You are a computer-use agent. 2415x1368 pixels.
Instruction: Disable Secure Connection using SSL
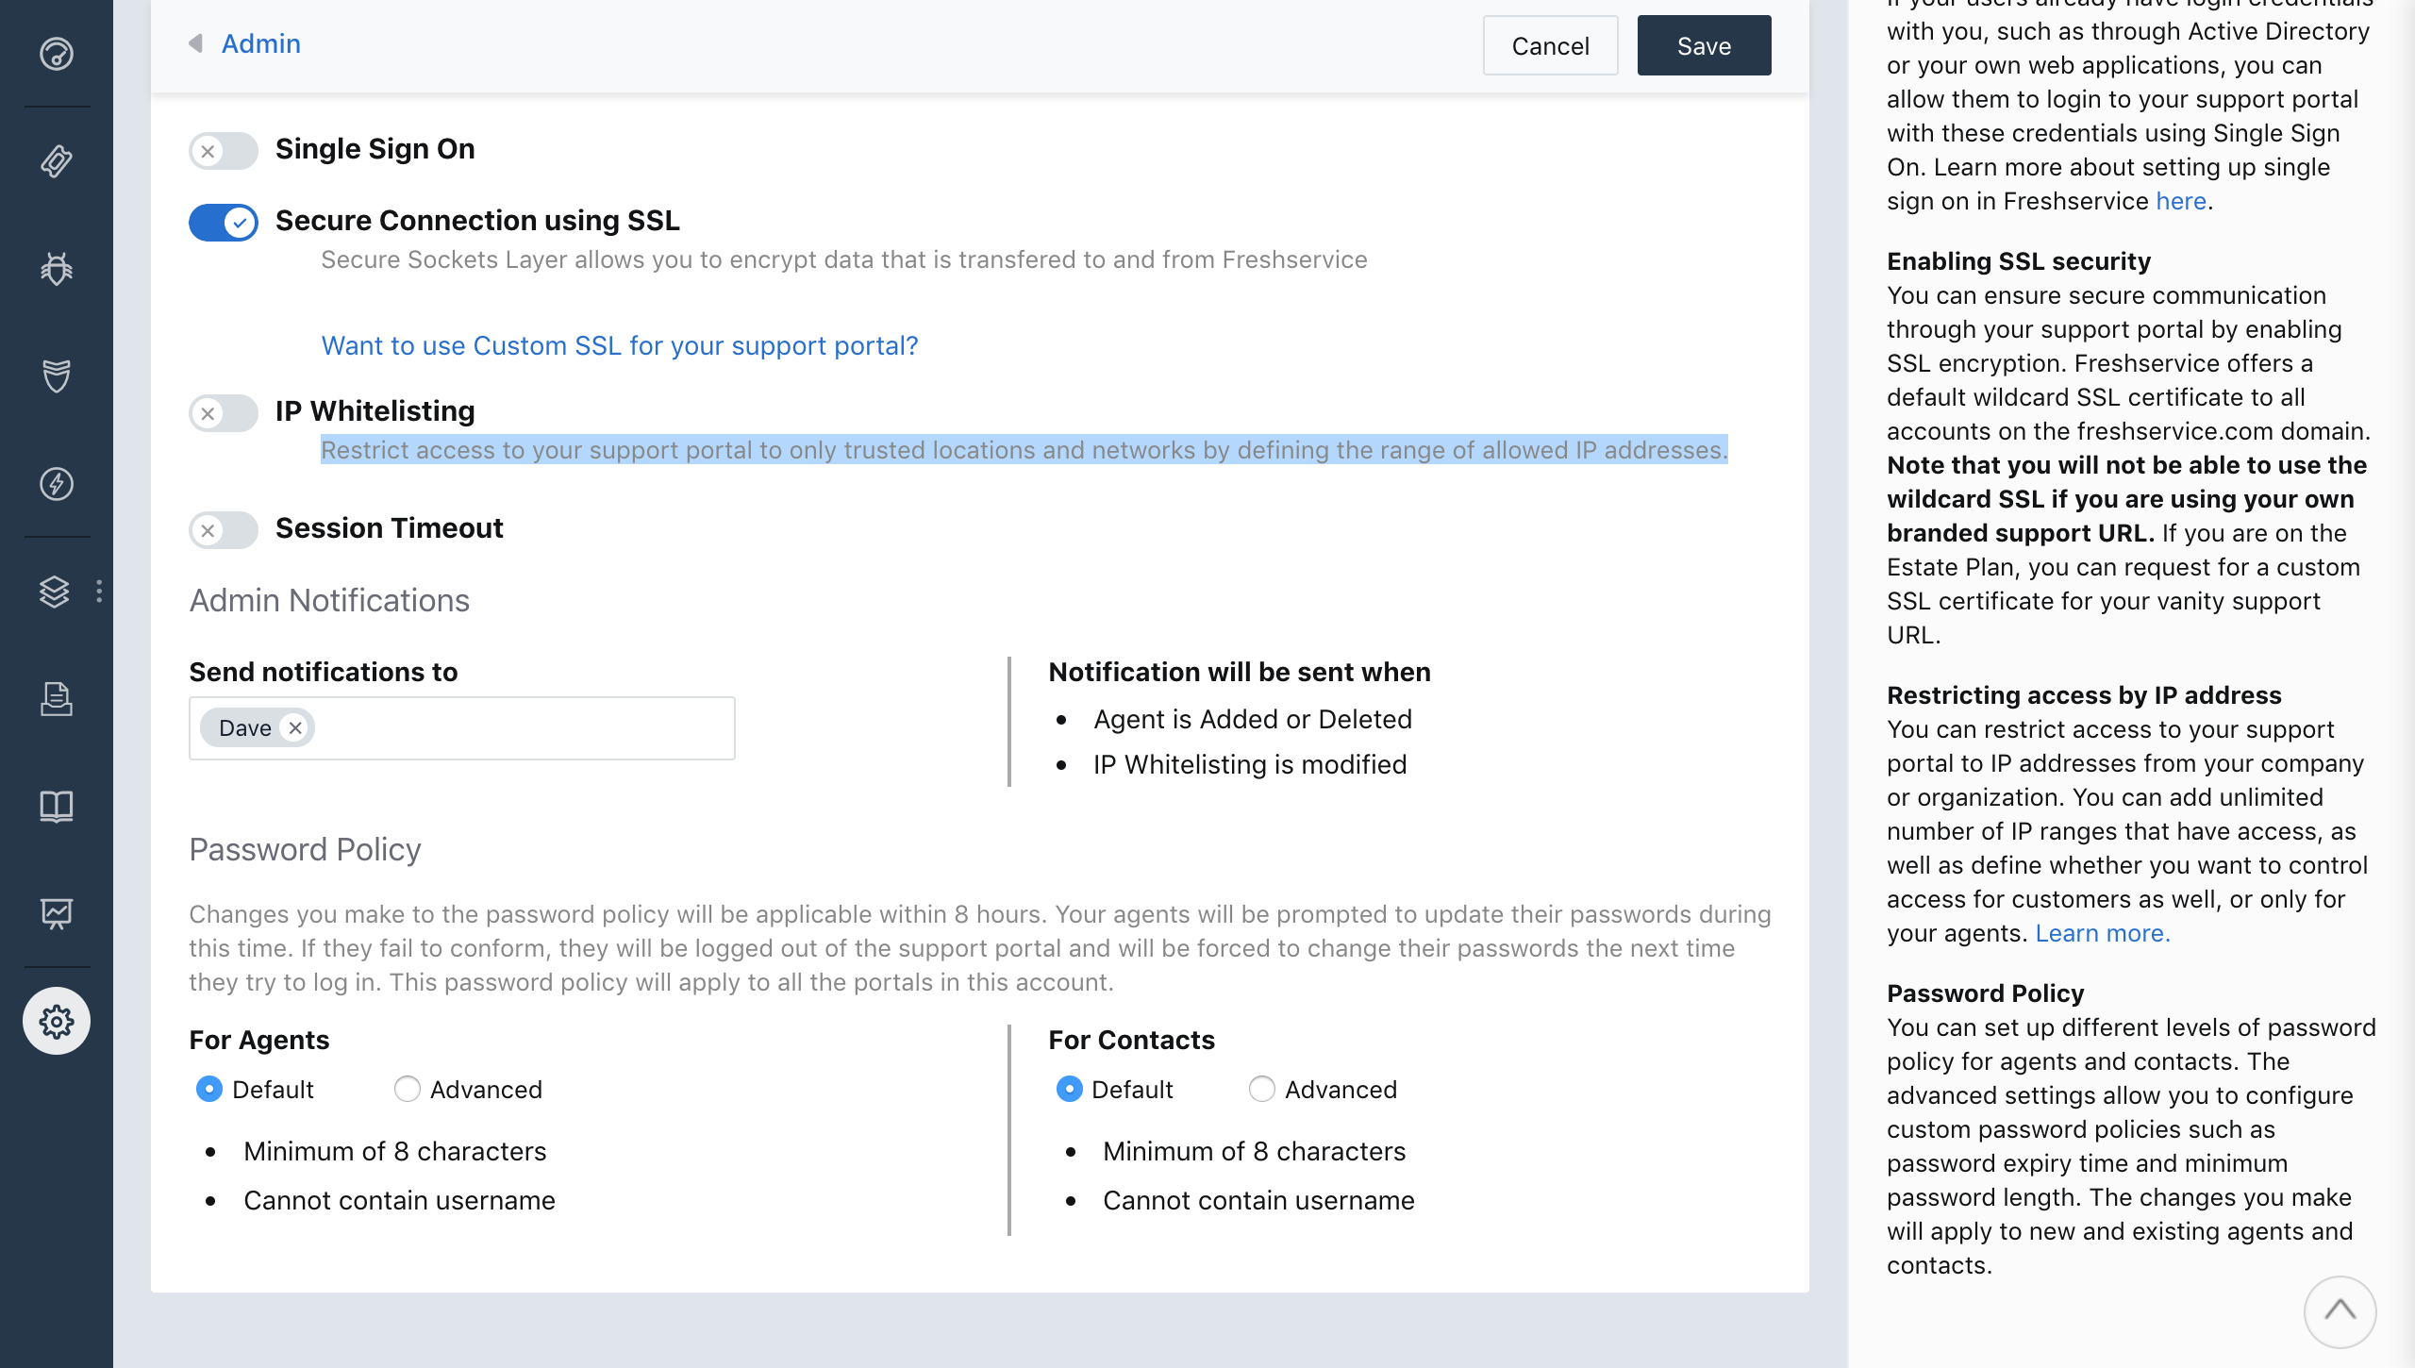point(224,223)
